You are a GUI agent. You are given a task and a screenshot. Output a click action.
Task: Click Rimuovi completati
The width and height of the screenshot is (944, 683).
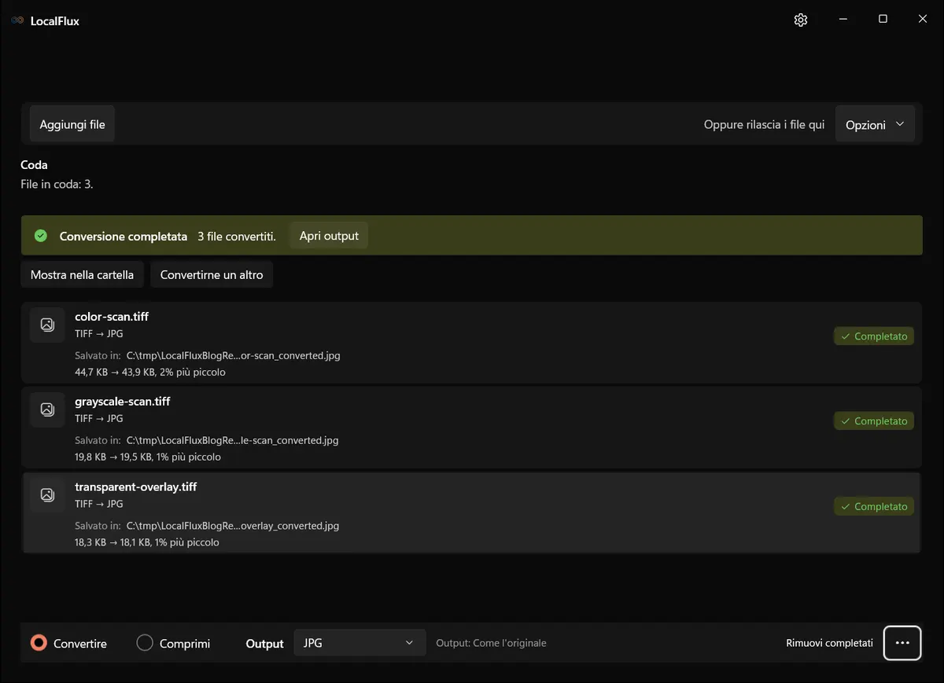[829, 643]
